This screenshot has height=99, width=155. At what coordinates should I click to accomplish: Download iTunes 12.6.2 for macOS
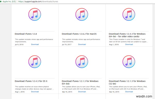82,44
